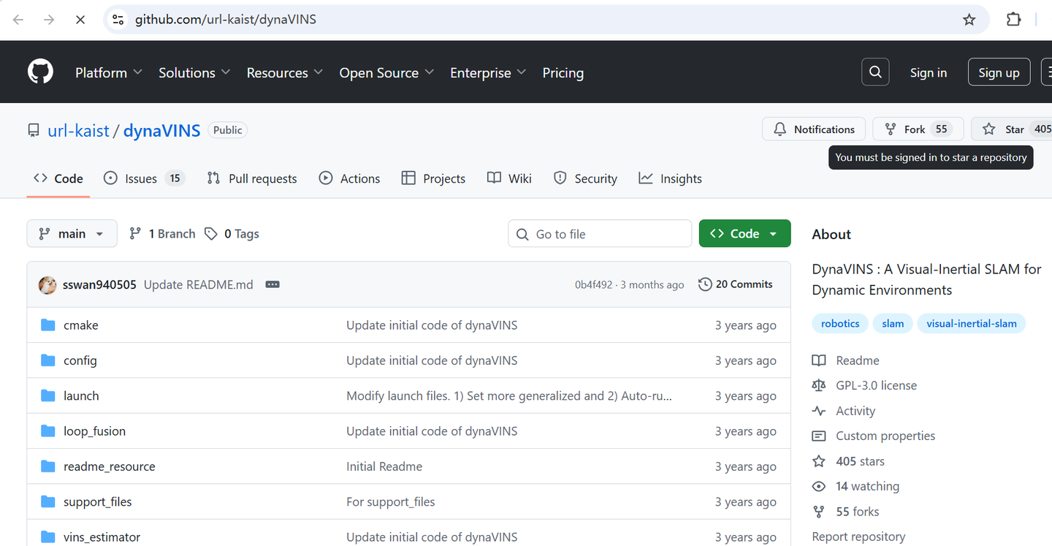This screenshot has width=1052, height=546.
Task: Open the cmake folder
Action: point(80,325)
